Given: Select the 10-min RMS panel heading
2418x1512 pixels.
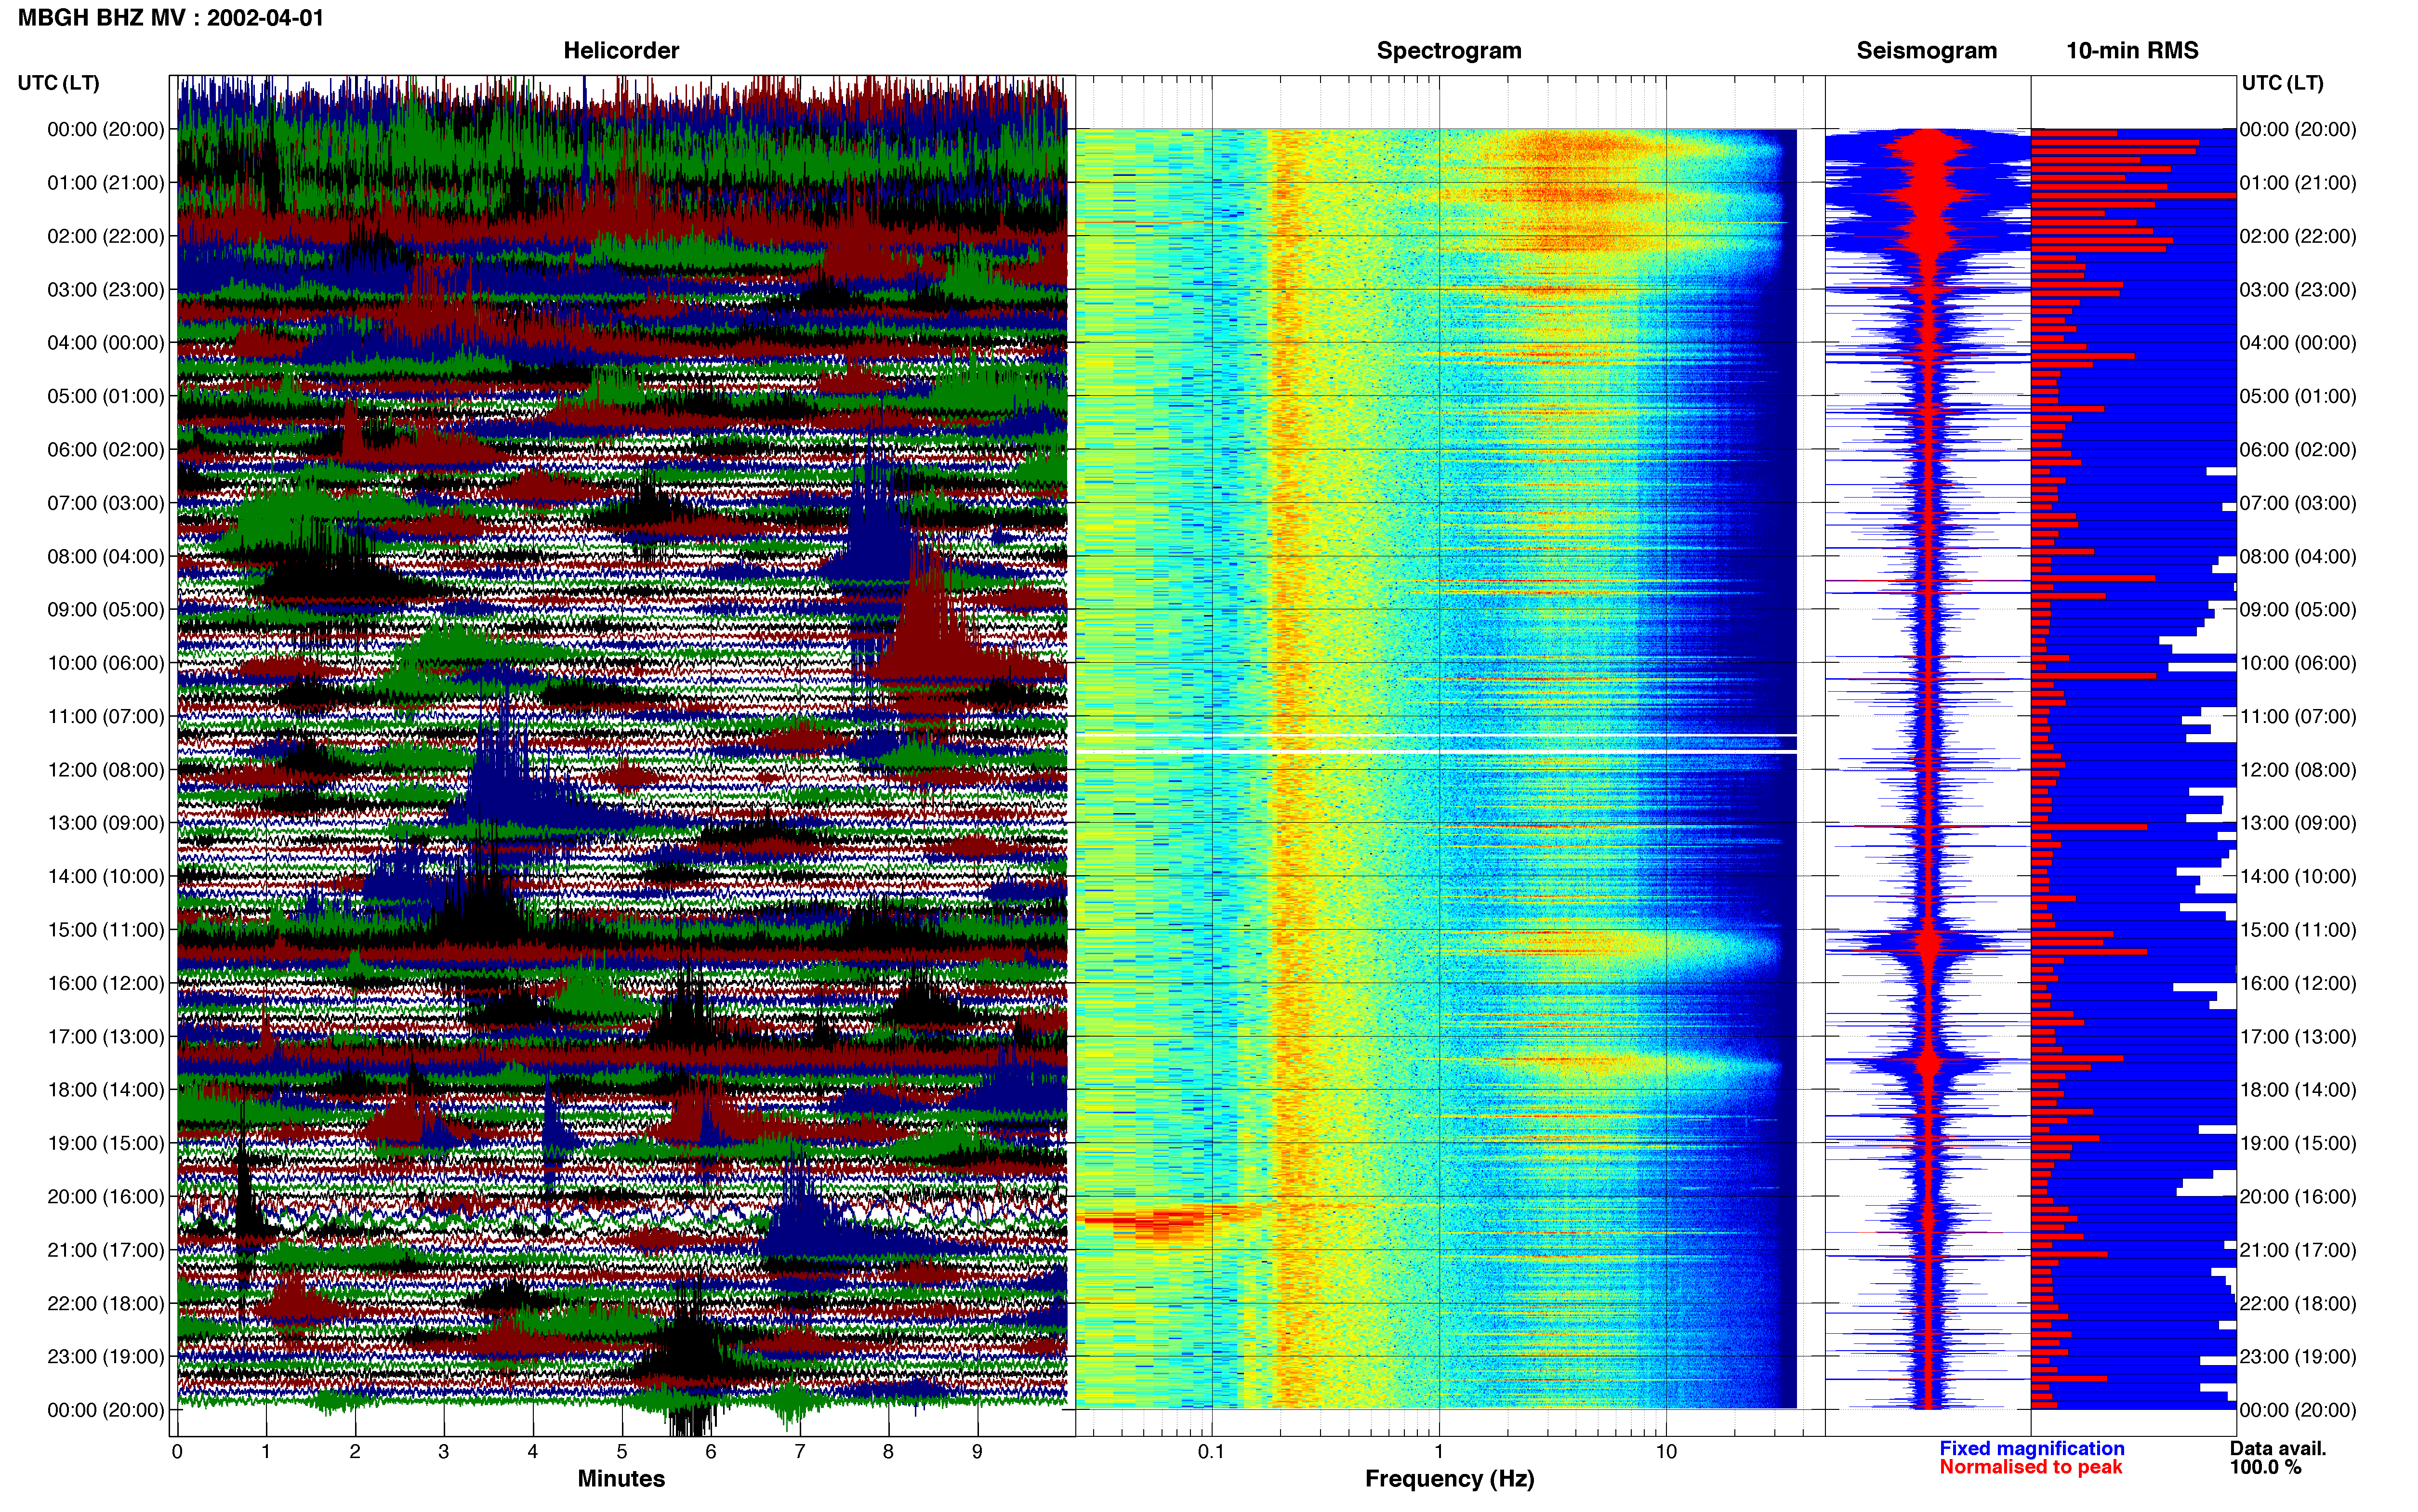Looking at the screenshot, I should (x=2132, y=51).
